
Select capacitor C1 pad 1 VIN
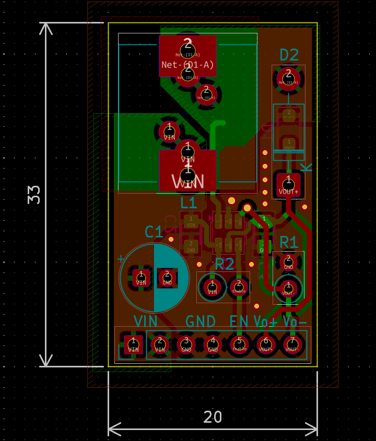(x=141, y=278)
